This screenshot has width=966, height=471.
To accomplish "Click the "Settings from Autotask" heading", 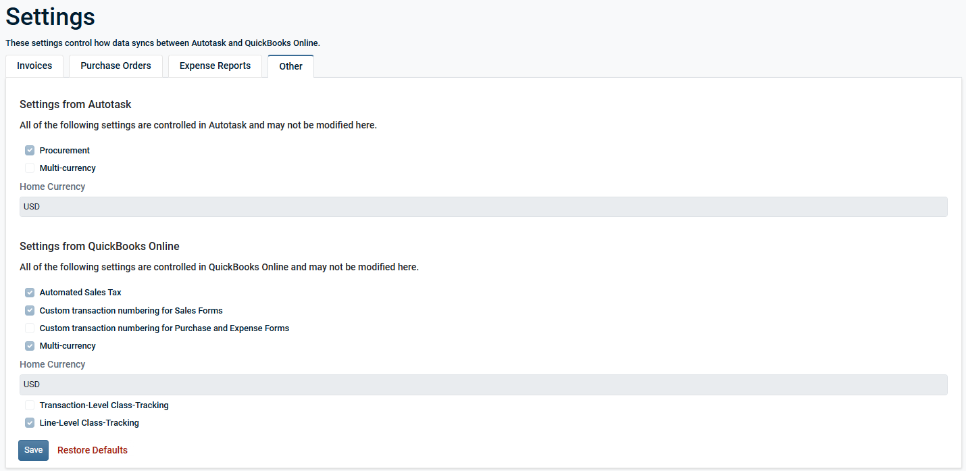I will click(x=76, y=105).
